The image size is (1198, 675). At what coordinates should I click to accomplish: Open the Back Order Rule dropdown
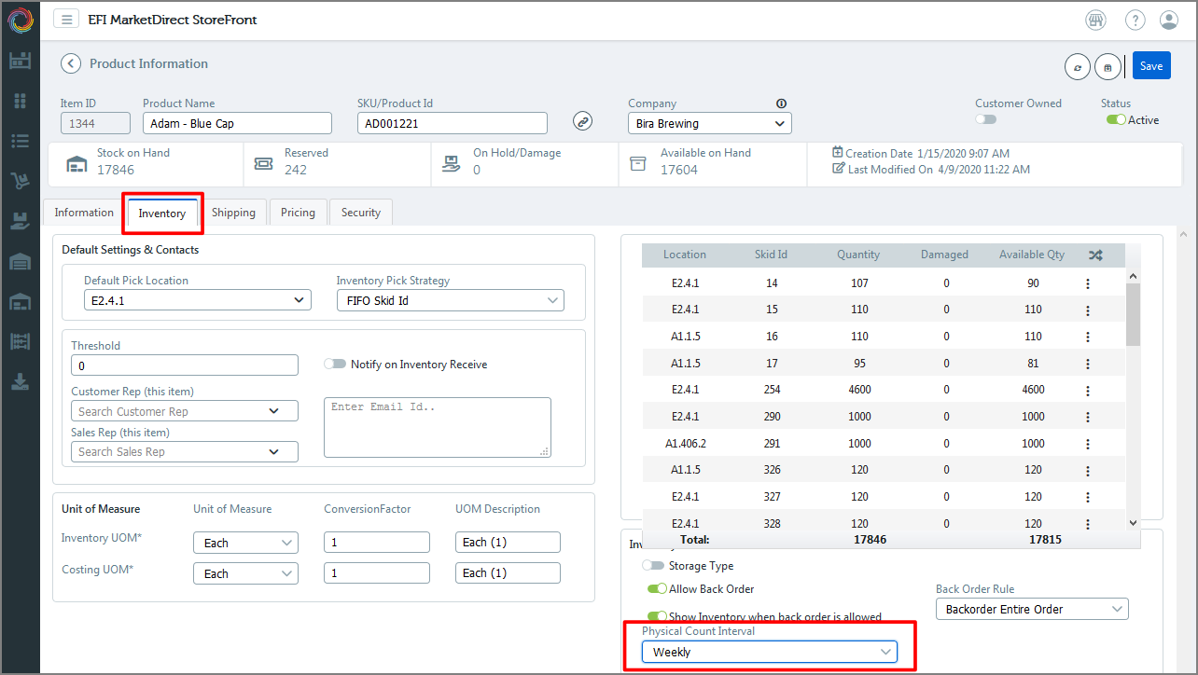tap(1032, 609)
